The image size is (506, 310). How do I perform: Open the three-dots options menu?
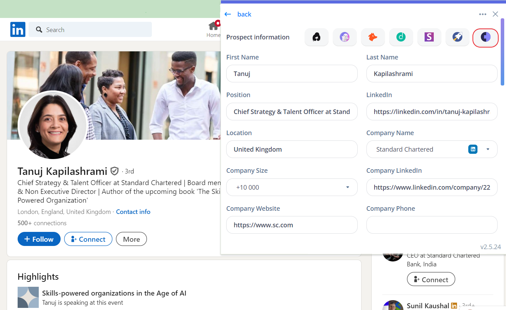coord(483,14)
